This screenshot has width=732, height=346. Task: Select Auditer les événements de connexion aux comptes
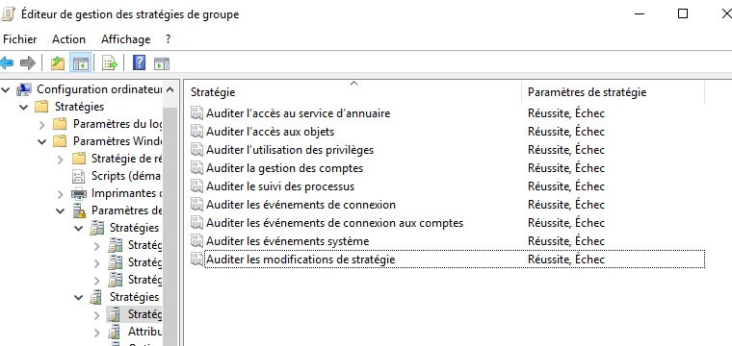click(334, 223)
